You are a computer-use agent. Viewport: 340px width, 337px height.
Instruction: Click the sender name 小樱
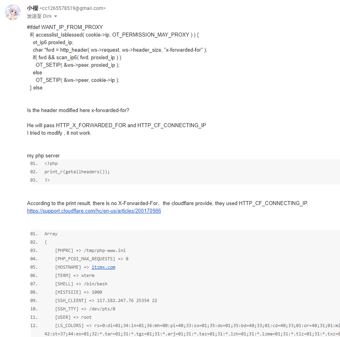pyautogui.click(x=33, y=8)
